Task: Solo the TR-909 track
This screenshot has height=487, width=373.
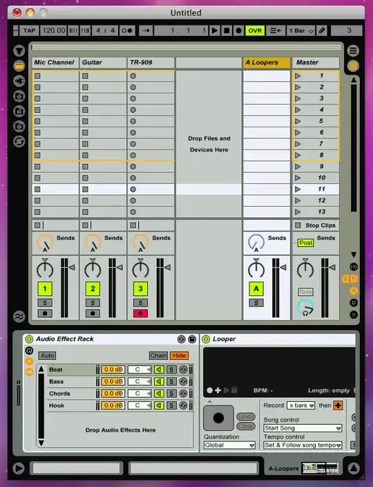Action: click(x=140, y=303)
